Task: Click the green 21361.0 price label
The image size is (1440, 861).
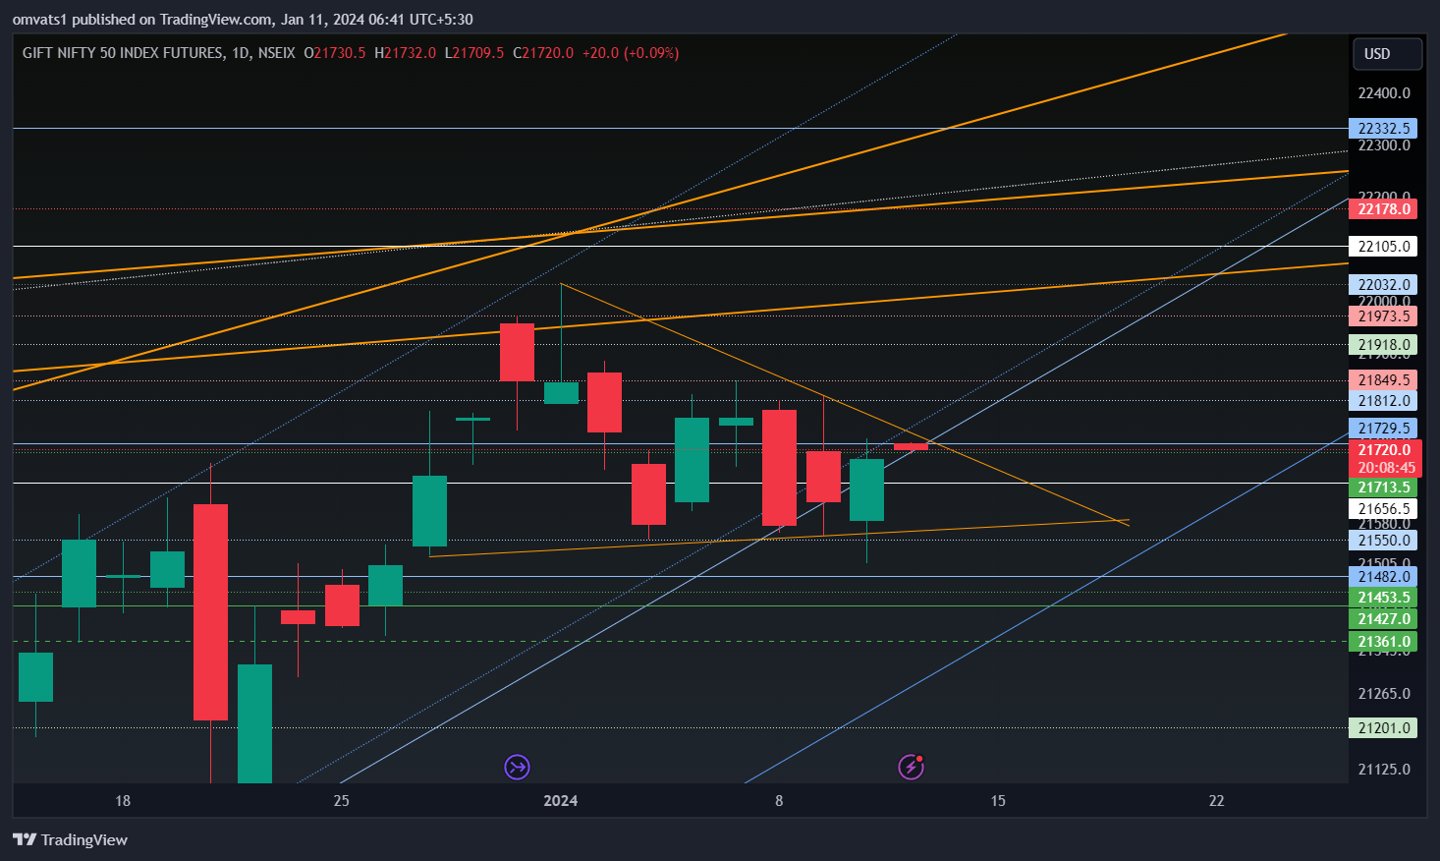Action: [1383, 642]
